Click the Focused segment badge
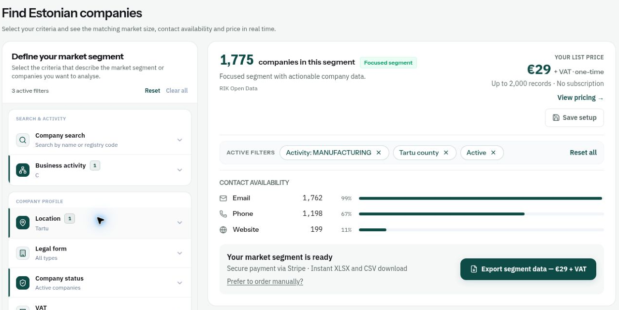Screen dimensions: 619x310 pos(388,63)
